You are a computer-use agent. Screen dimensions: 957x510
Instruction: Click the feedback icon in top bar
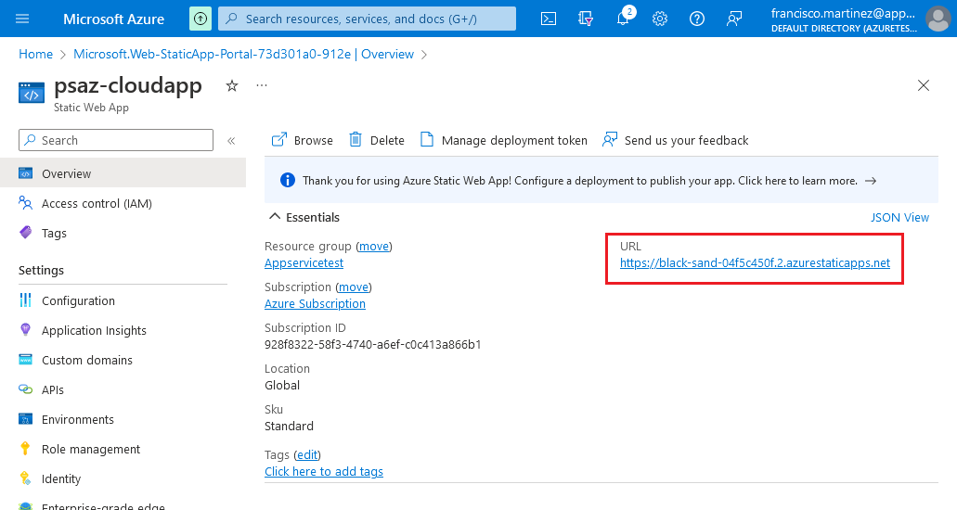(x=734, y=19)
